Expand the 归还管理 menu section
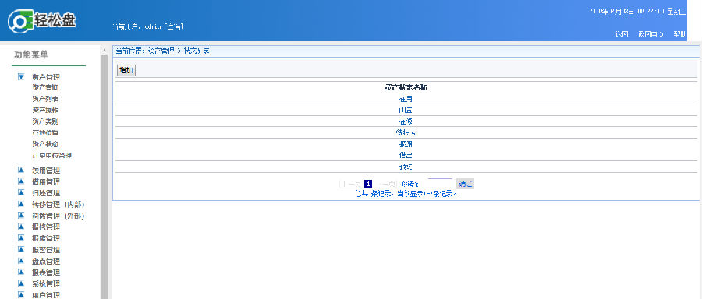This screenshot has width=702, height=299. pyautogui.click(x=46, y=193)
